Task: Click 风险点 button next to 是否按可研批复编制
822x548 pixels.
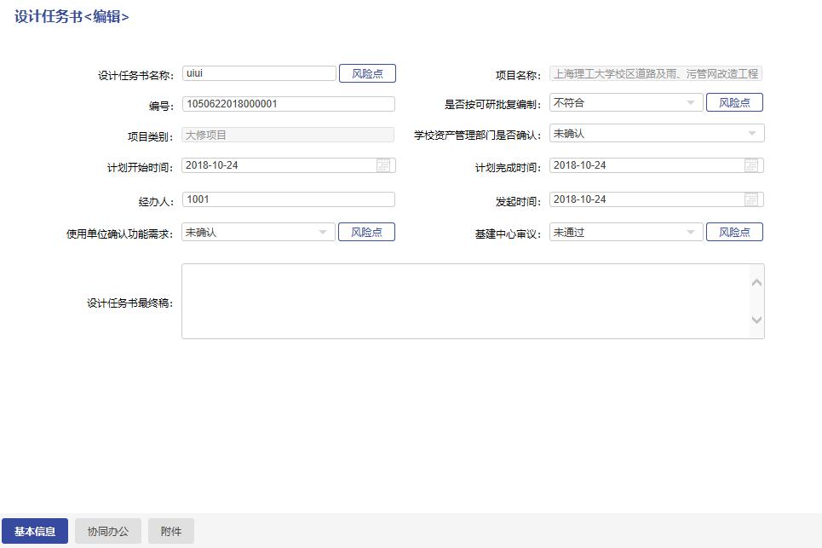Action: click(734, 103)
